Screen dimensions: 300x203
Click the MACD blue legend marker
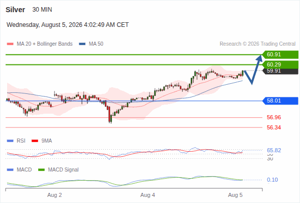(x=10, y=170)
